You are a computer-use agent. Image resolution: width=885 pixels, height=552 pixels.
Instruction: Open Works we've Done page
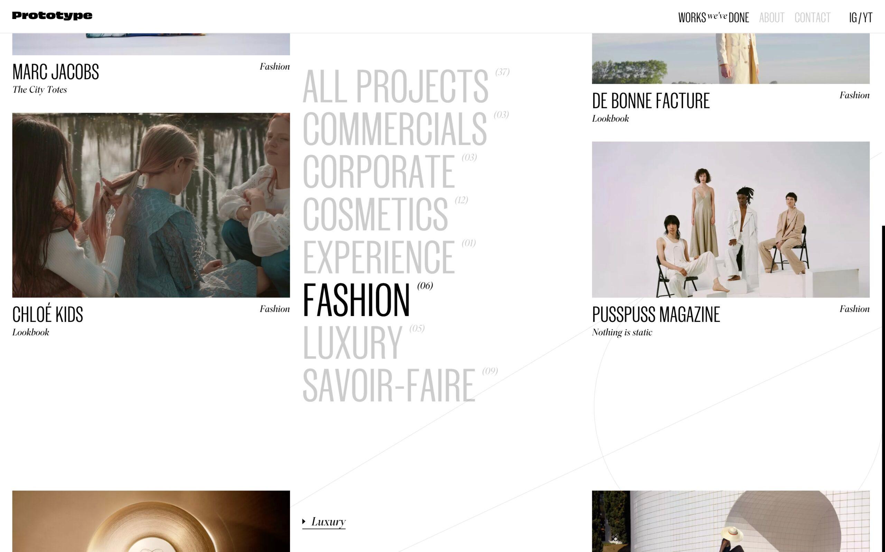click(713, 18)
